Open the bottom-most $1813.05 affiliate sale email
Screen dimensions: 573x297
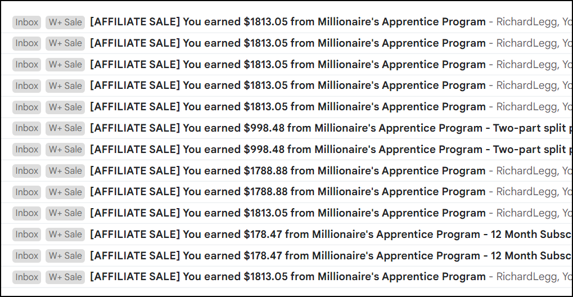(x=287, y=276)
